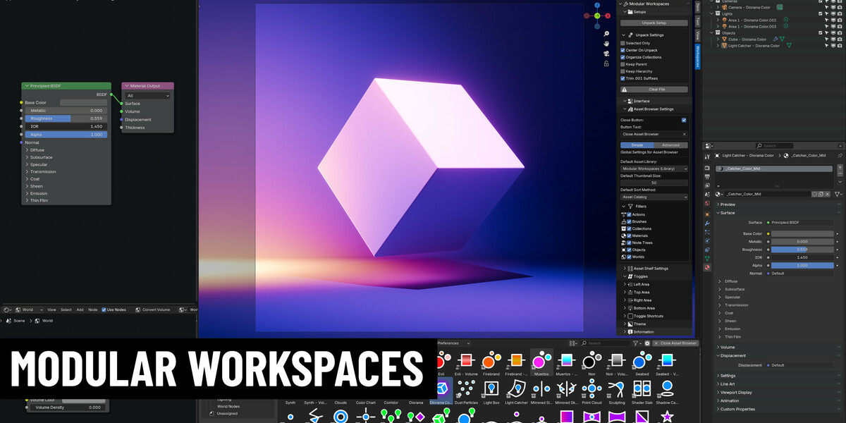The width and height of the screenshot is (846, 423).
Task: Toggle the camera view icon in viewport
Action: pyautogui.click(x=606, y=54)
